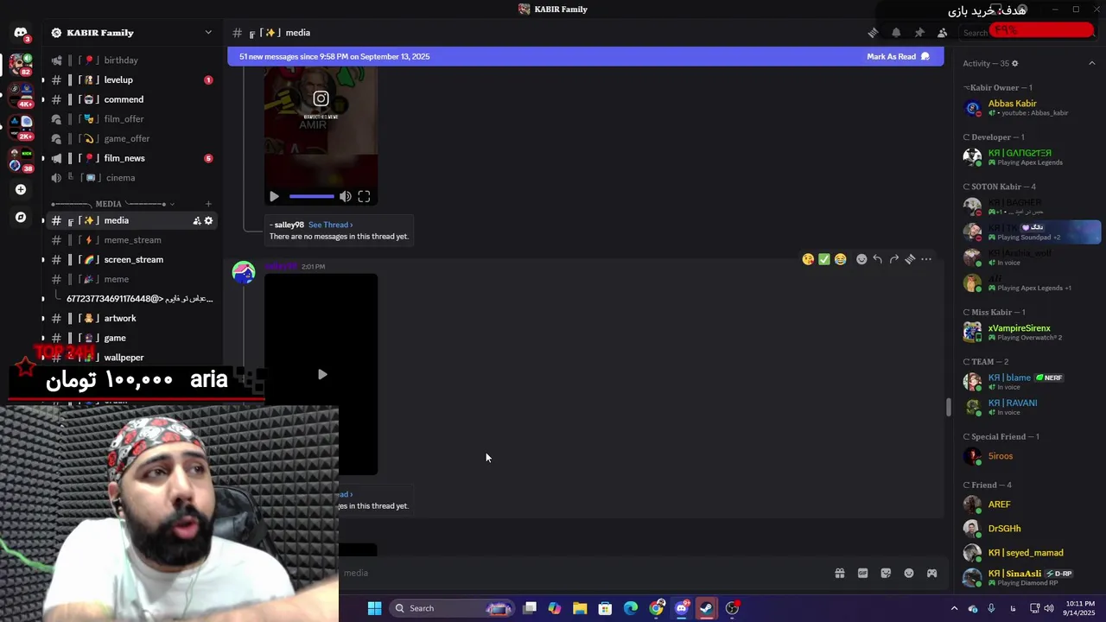Open Discord direct messages home icon
Viewport: 1106px width, 622px height.
coord(21,33)
